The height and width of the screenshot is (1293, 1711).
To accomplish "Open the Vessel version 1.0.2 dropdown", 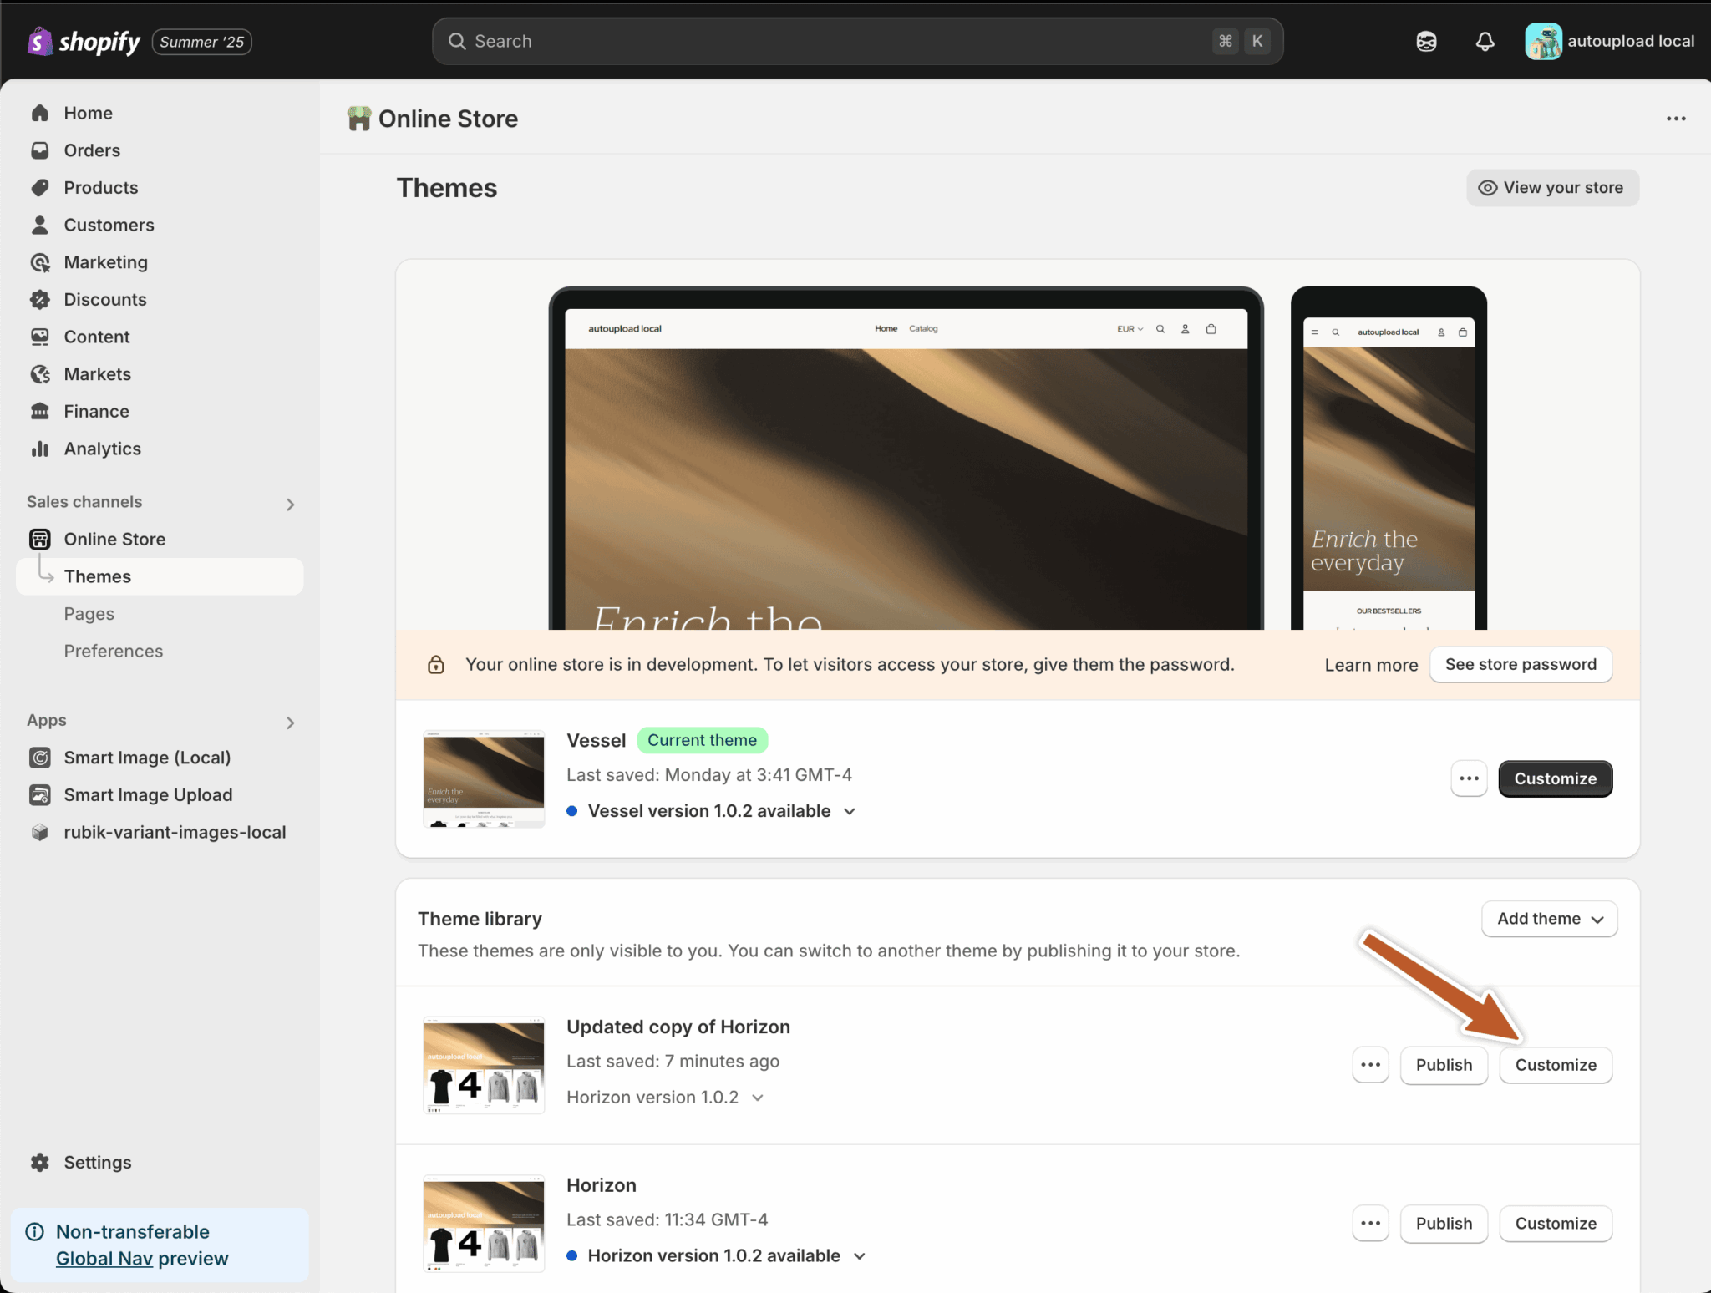I will tap(850, 810).
